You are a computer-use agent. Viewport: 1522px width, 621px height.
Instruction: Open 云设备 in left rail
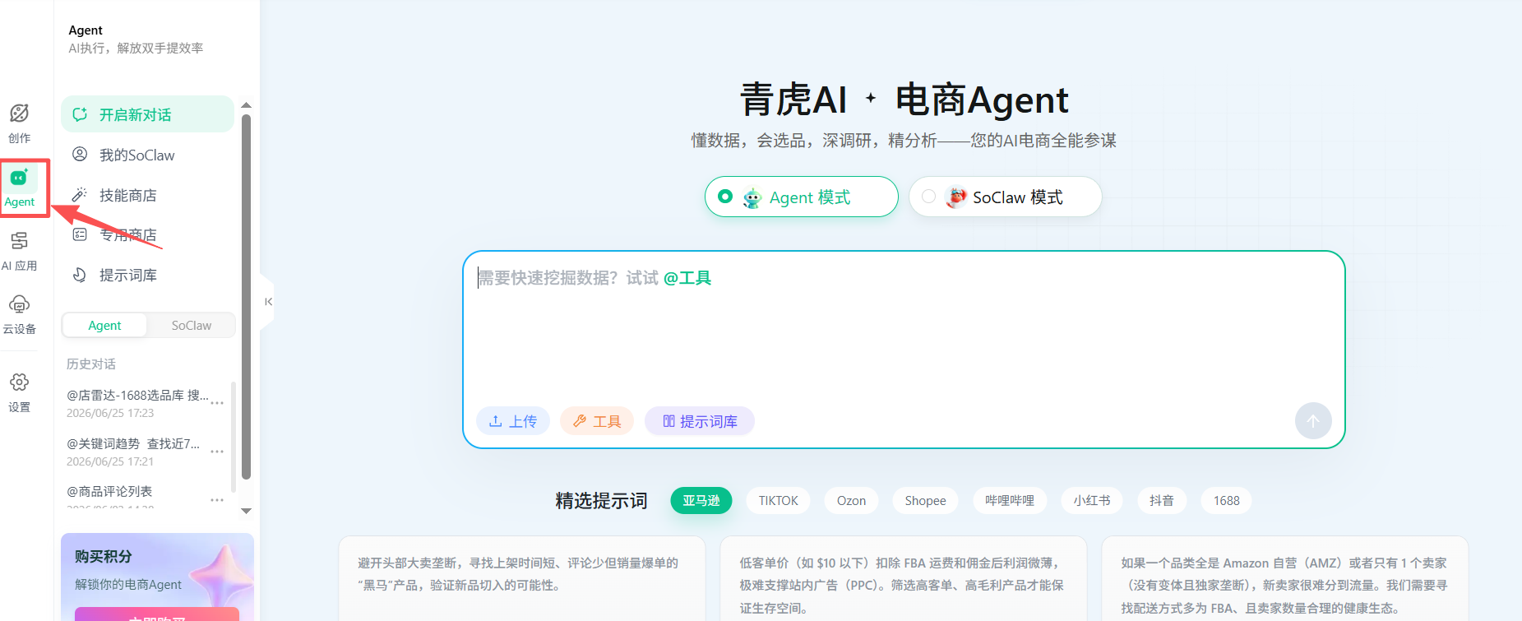(x=20, y=314)
